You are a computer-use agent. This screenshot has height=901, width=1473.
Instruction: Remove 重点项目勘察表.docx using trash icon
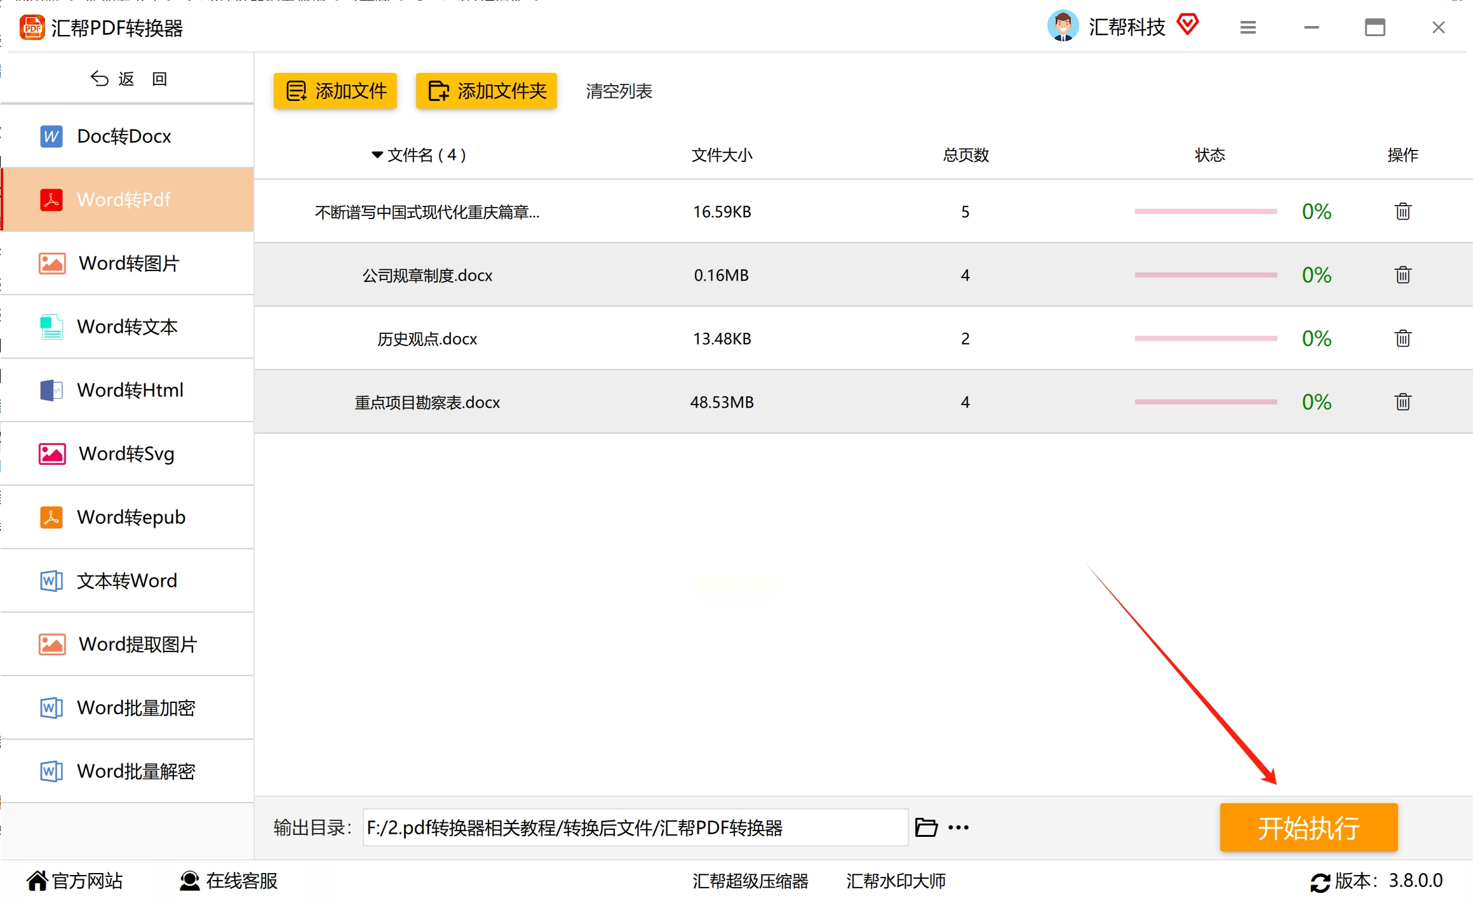click(x=1402, y=402)
